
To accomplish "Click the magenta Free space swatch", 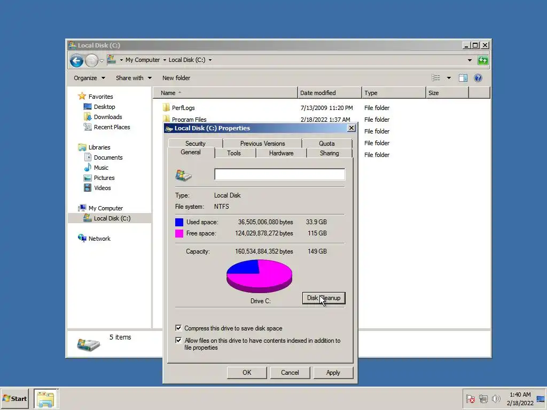I will coord(179,233).
